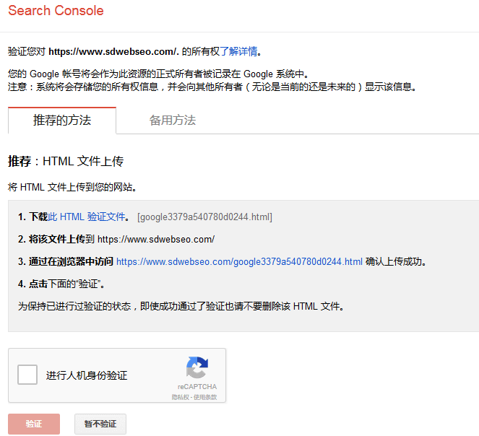Click the red 验证 button
Image resolution: width=479 pixels, height=436 pixels.
(34, 424)
